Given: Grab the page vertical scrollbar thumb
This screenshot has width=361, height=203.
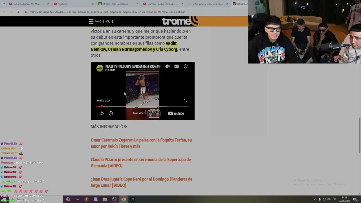Looking at the screenshot, I should pos(359,135).
